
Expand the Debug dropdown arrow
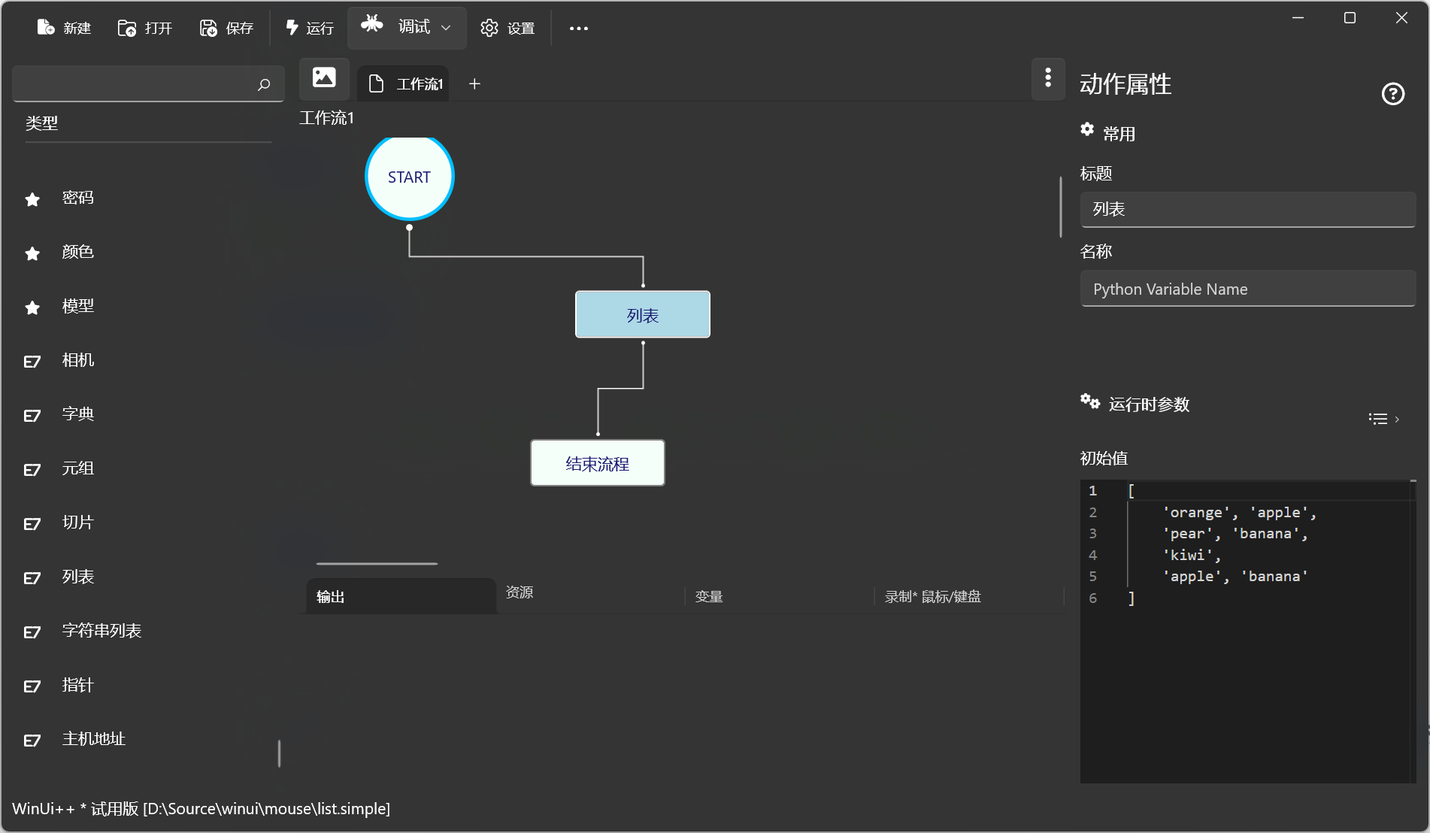pyautogui.click(x=446, y=28)
